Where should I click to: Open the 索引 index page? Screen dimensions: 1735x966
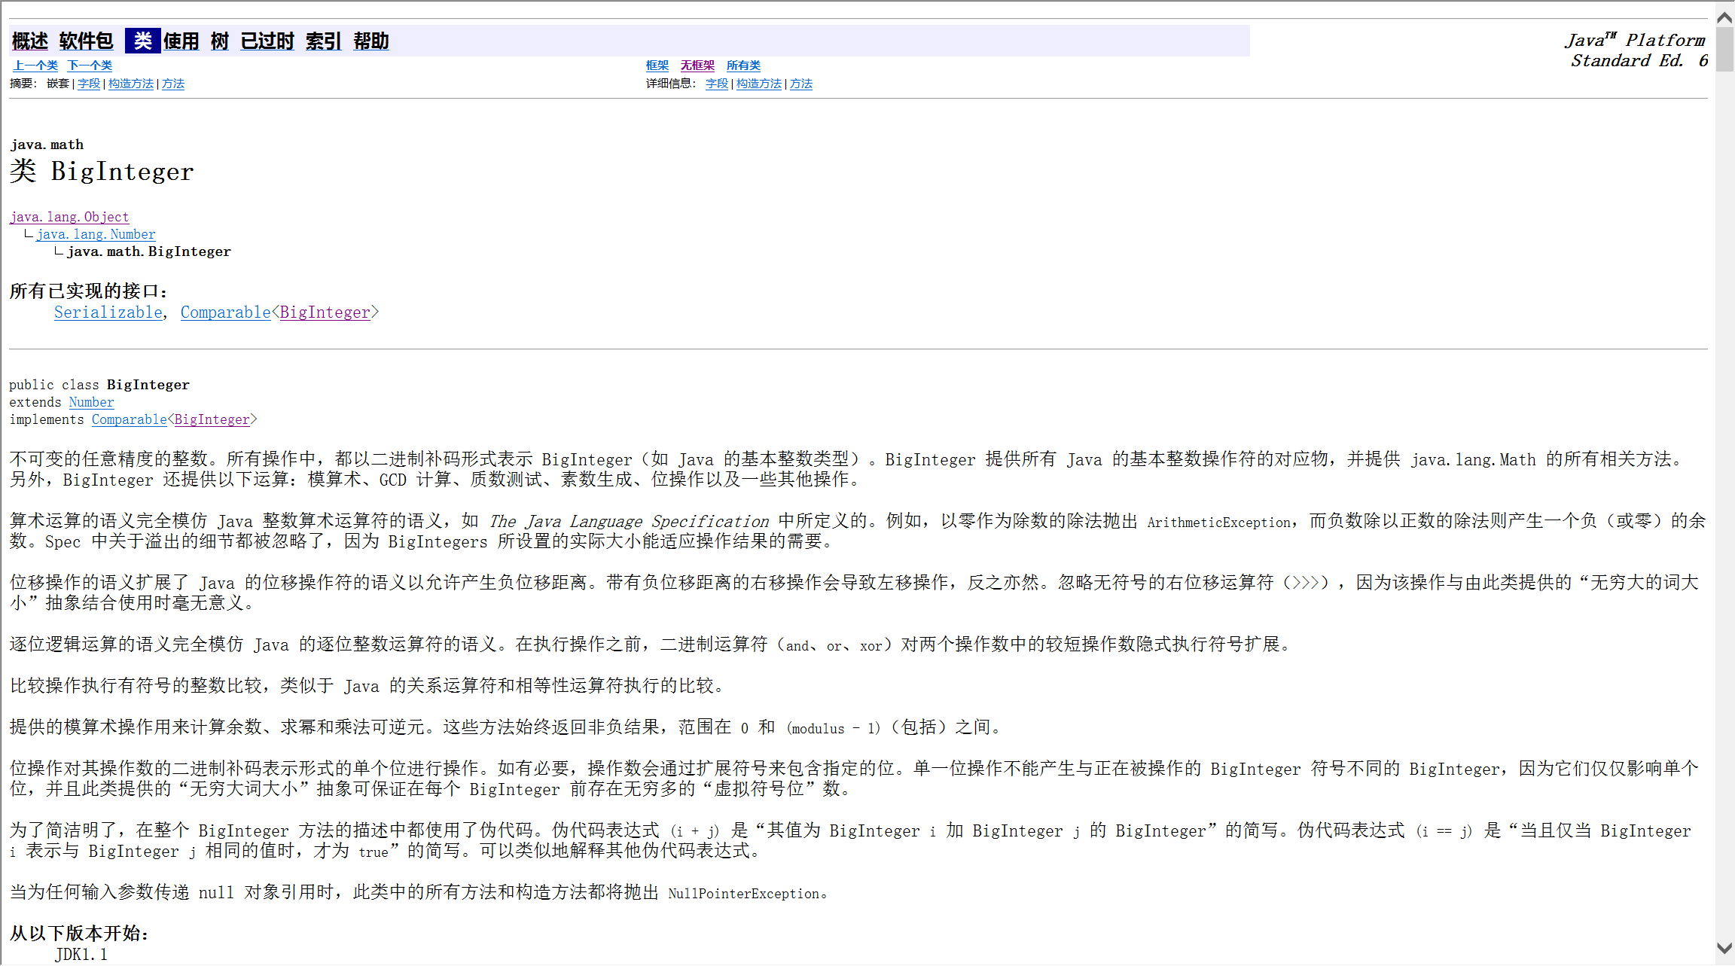click(x=323, y=41)
